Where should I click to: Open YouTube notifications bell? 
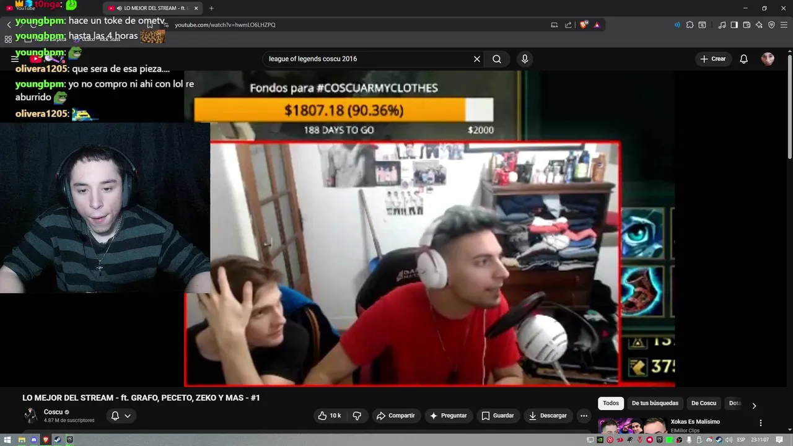(743, 59)
